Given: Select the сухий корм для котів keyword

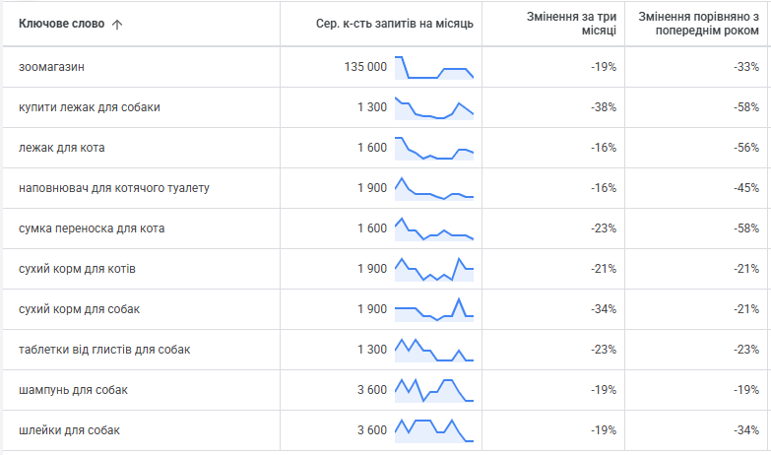Looking at the screenshot, I should (84, 269).
